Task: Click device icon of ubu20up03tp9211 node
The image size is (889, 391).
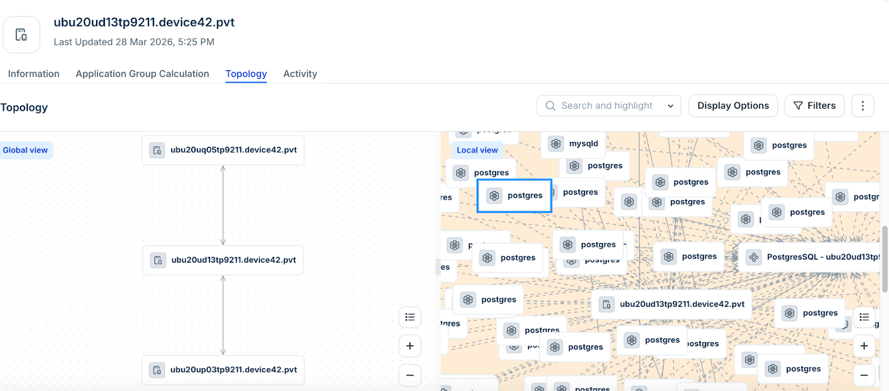Action: click(x=157, y=369)
